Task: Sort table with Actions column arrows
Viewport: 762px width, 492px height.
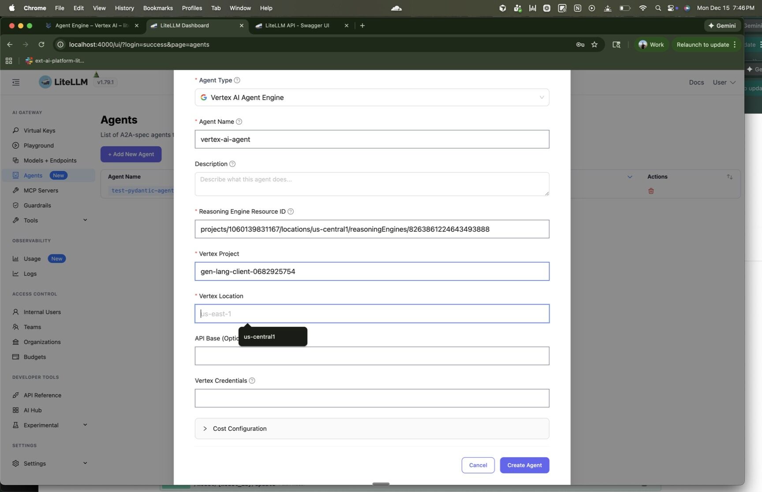Action: (729, 177)
